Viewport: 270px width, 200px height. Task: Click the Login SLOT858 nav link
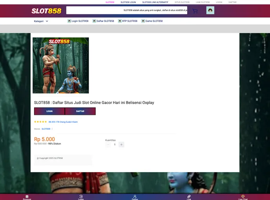tap(80, 21)
